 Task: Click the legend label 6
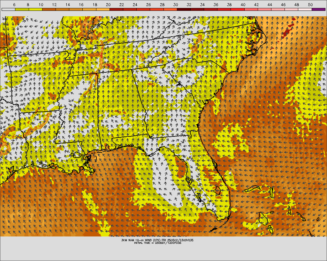pyautogui.click(x=14, y=4)
